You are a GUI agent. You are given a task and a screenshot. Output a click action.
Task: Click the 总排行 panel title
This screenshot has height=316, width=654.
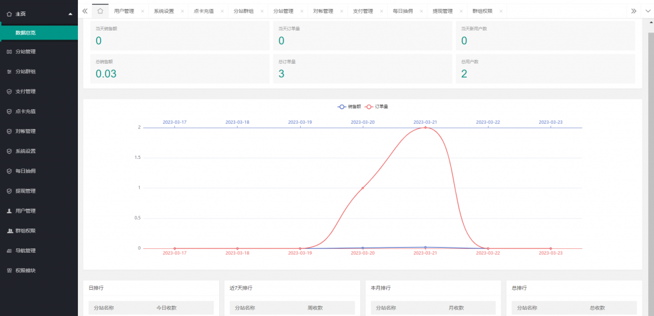(519, 288)
